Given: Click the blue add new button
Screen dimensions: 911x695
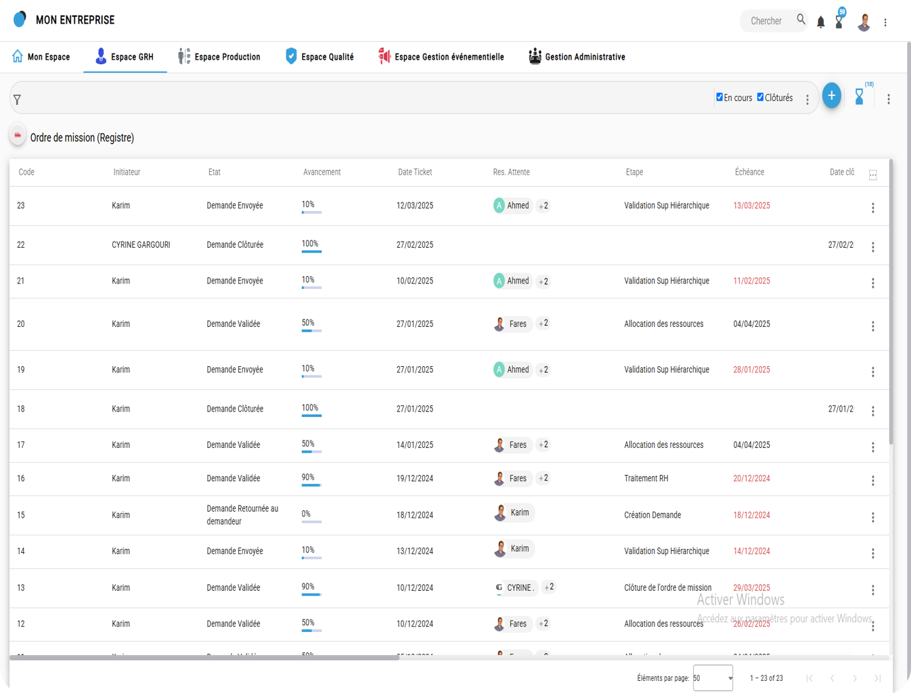Looking at the screenshot, I should (x=831, y=95).
